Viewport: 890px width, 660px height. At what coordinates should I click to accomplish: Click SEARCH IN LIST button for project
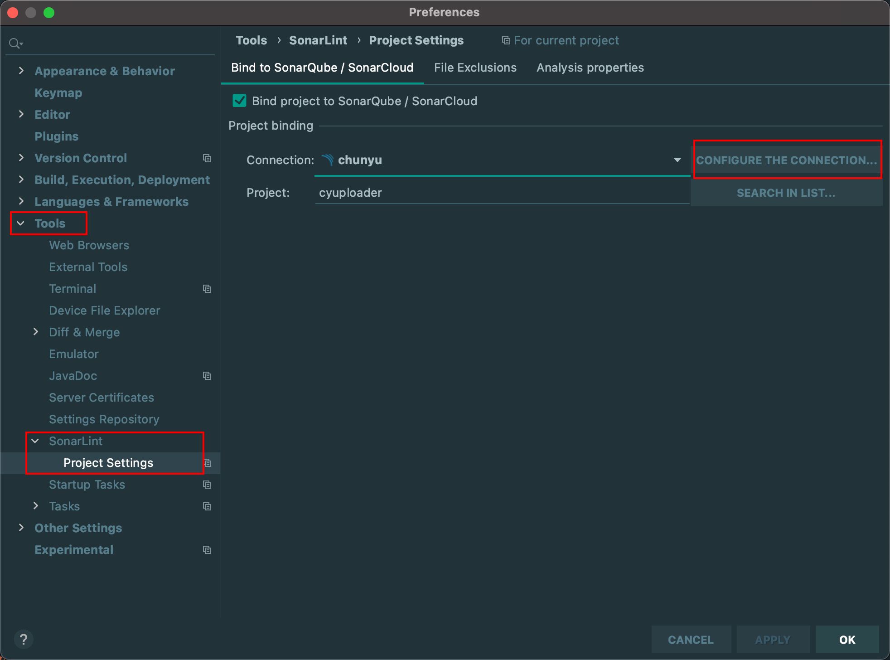pyautogui.click(x=786, y=193)
